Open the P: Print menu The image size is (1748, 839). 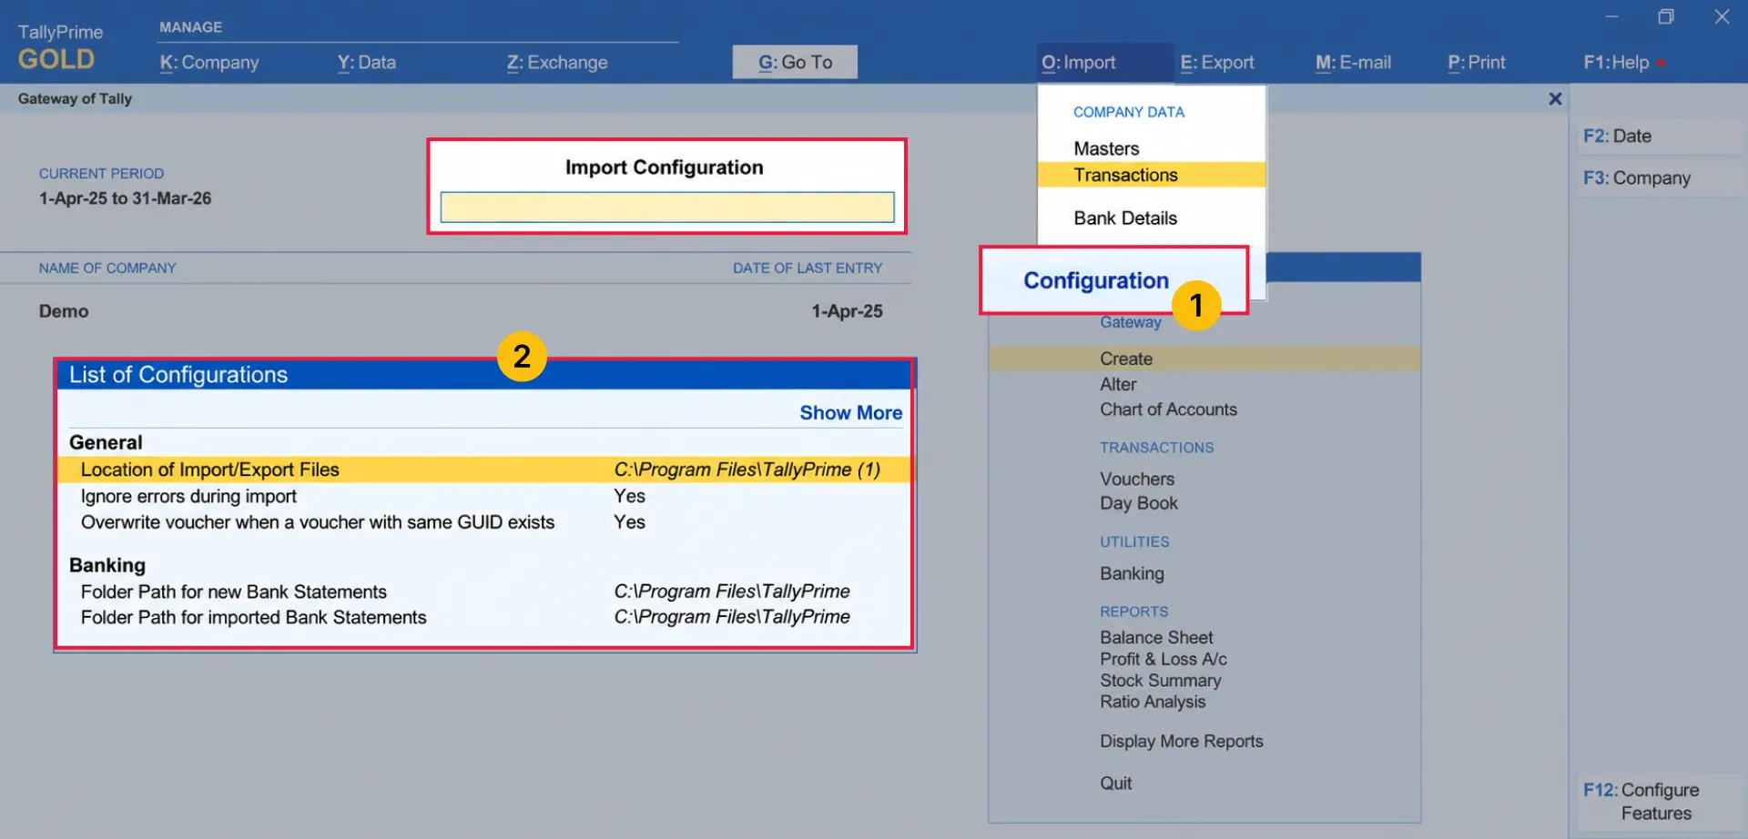1476,63
